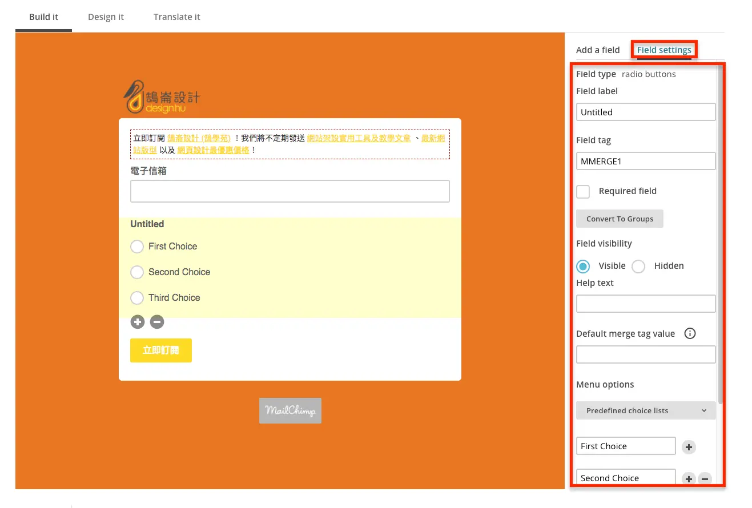Enable the Required field checkbox
752x508 pixels.
[x=583, y=191]
